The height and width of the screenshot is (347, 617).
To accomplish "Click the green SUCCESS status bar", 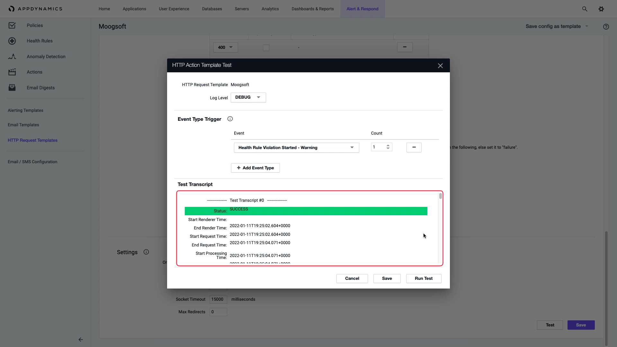I will (x=306, y=211).
